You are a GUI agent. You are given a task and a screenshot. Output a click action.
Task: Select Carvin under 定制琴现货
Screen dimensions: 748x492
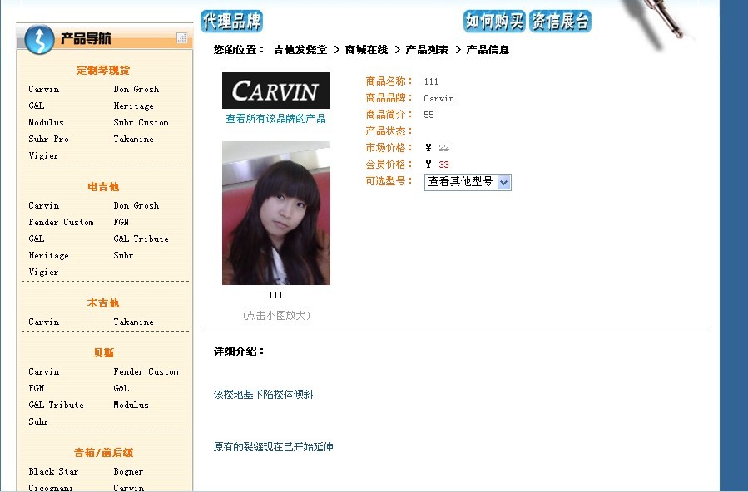tap(44, 89)
